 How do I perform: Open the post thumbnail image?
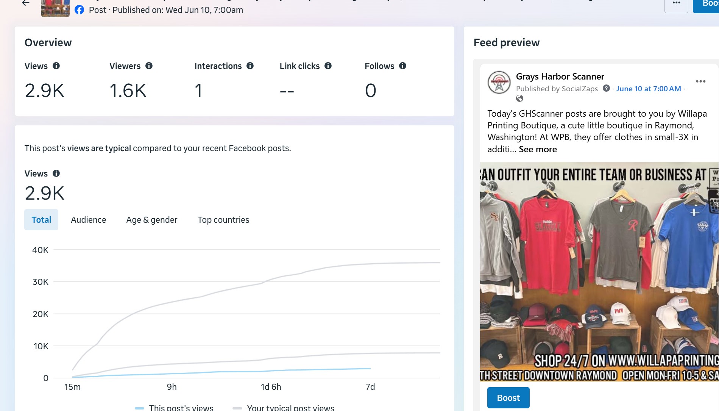(55, 8)
